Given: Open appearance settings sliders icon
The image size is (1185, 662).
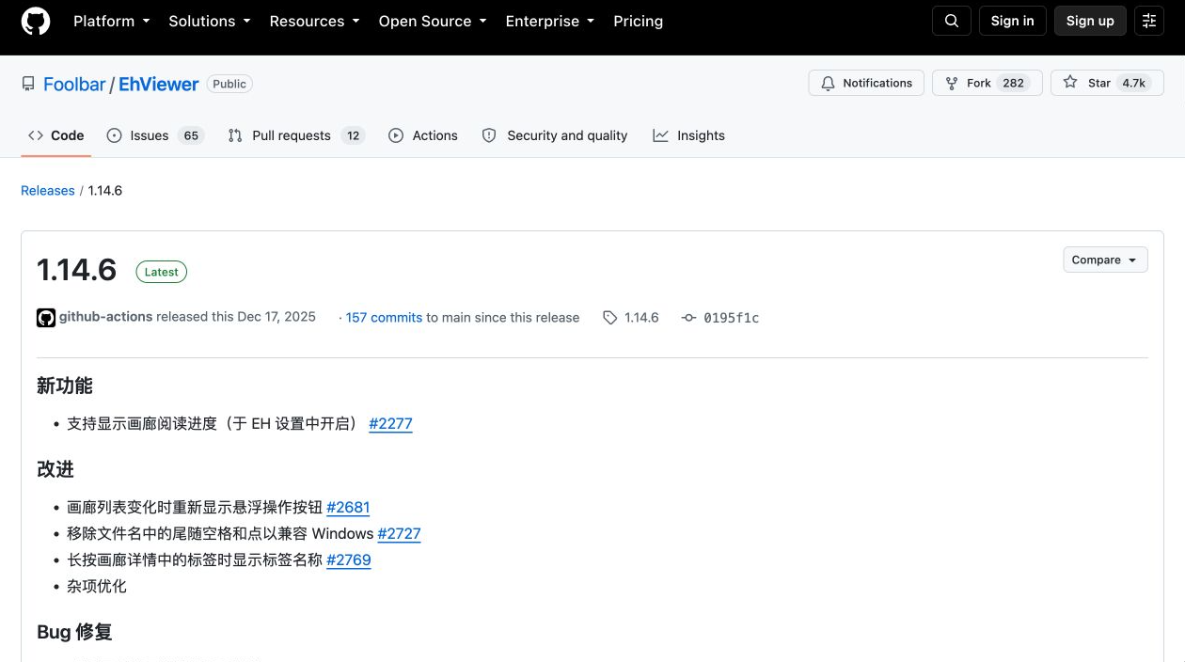Looking at the screenshot, I should coord(1149,21).
